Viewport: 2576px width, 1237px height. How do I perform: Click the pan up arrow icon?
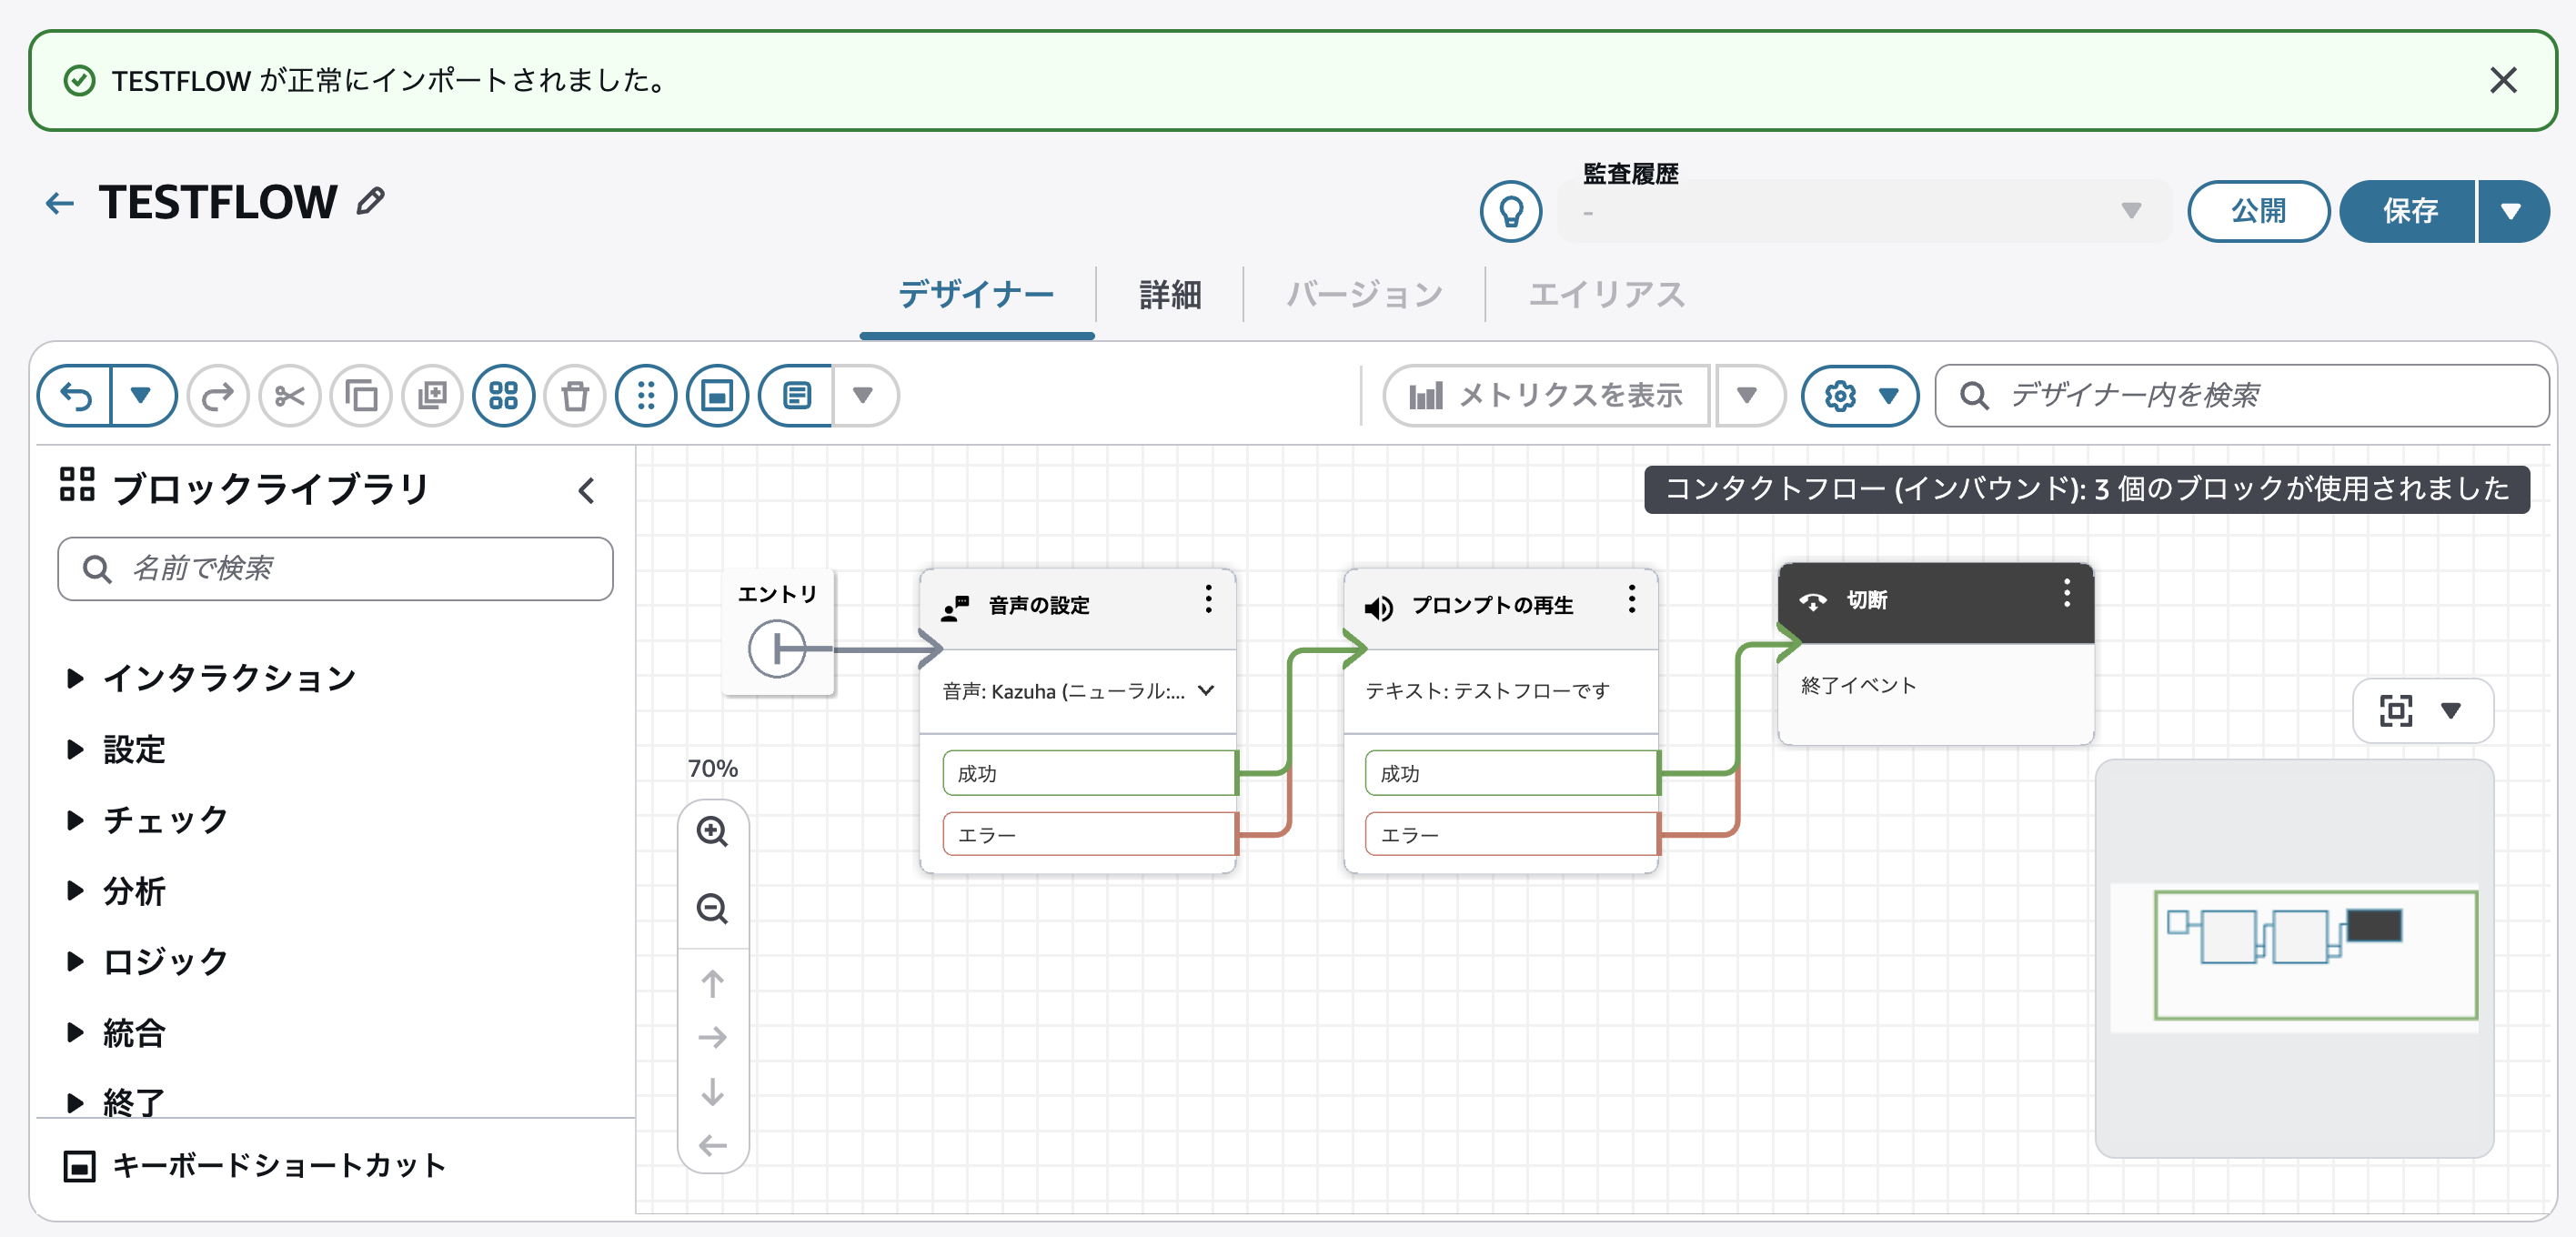coord(712,984)
